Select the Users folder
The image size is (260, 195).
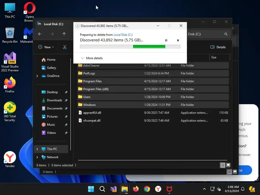(x=153, y=97)
